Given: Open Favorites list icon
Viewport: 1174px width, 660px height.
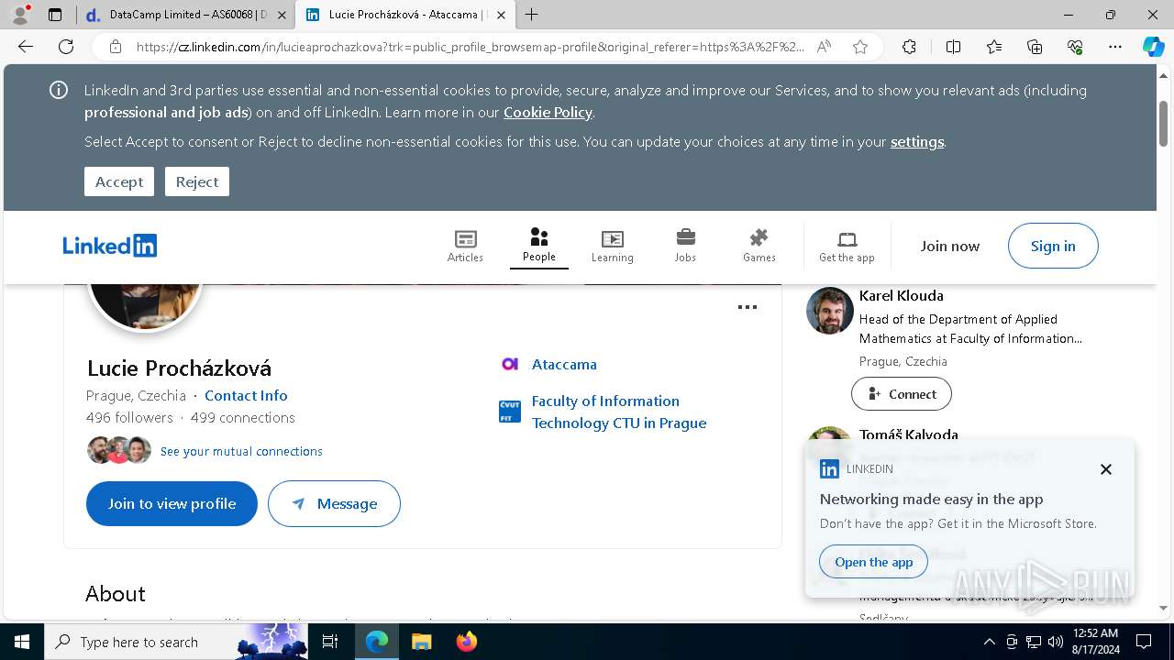Looking at the screenshot, I should click(994, 47).
